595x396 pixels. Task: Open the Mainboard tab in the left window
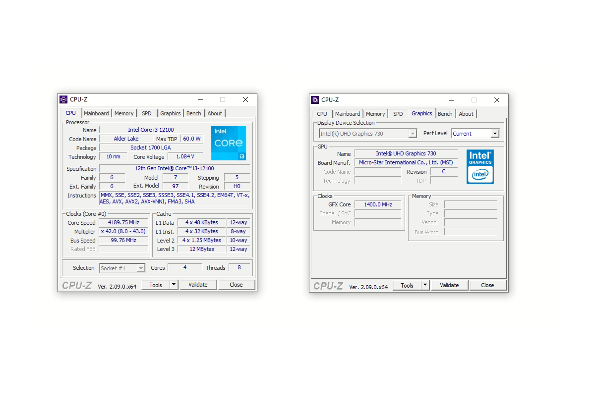point(96,113)
